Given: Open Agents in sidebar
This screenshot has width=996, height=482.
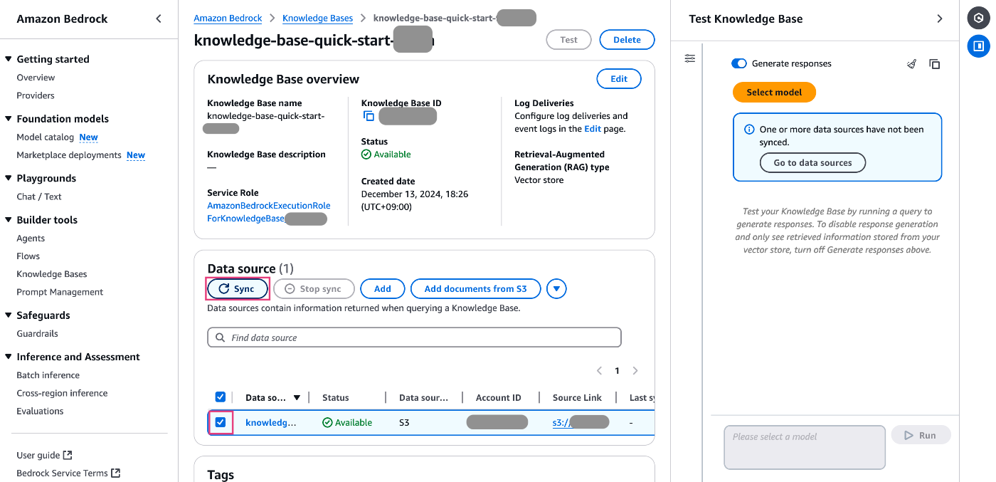Looking at the screenshot, I should pyautogui.click(x=31, y=239).
